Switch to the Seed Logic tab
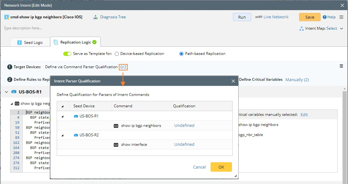Image resolution: width=348 pixels, height=184 pixels. (x=30, y=42)
